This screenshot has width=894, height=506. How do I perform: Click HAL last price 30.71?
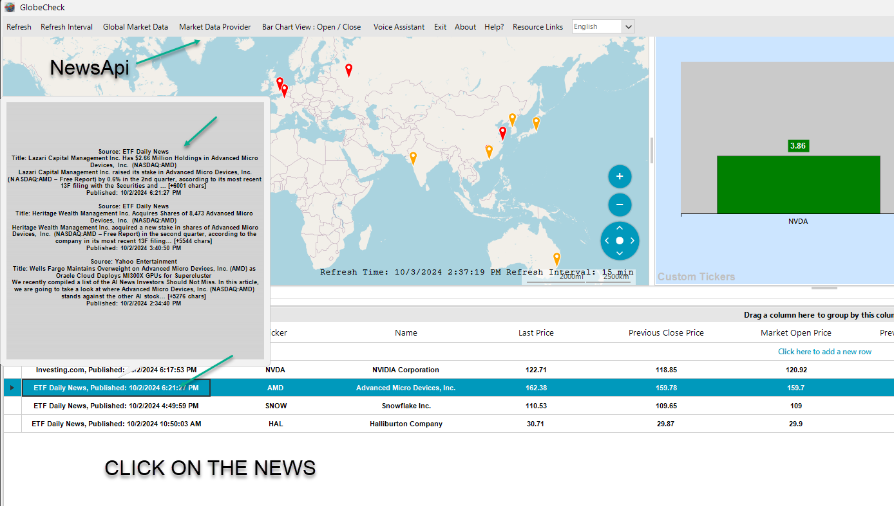536,424
